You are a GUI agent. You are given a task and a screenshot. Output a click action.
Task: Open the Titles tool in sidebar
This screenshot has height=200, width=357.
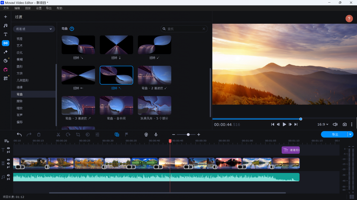(x=5, y=34)
